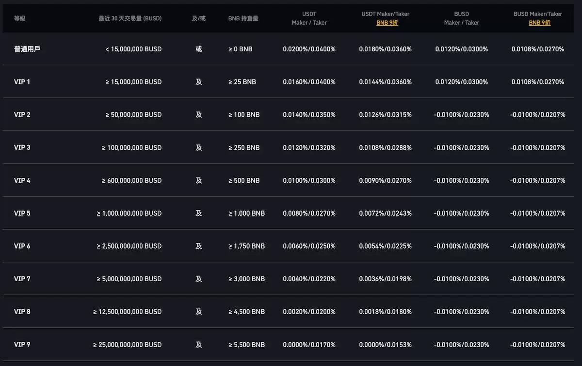Click the ≥ 50,000,000 BUSD volume cell
Viewport: 582px width, 366px height.
pos(133,115)
